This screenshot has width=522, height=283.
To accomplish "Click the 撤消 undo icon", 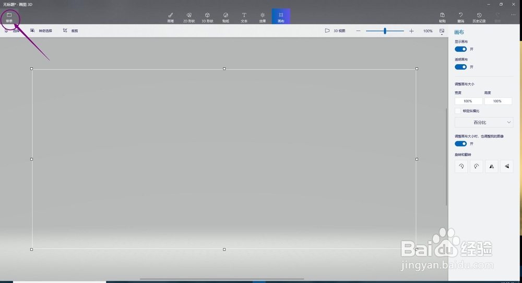I will point(461,17).
